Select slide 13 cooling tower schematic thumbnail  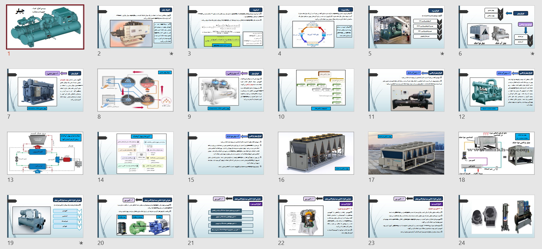coord(45,153)
